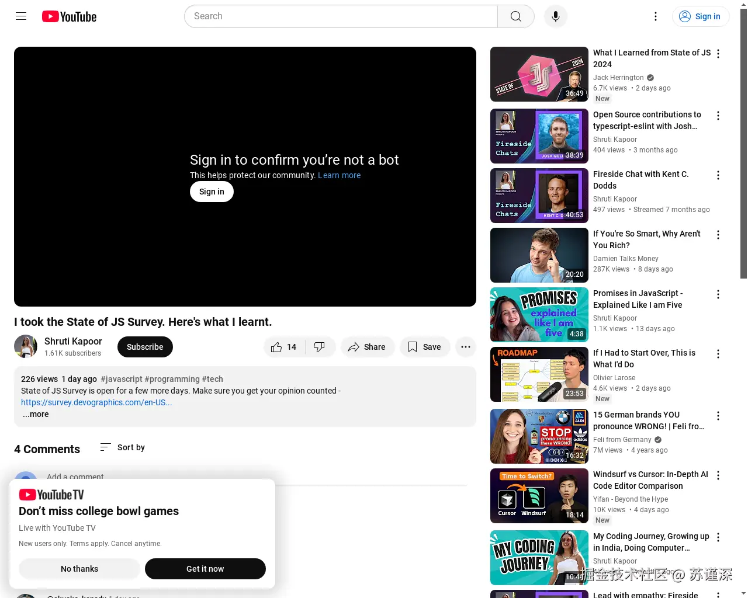This screenshot has height=598, width=748.
Task: Click the search magnifier button
Action: pyautogui.click(x=515, y=16)
